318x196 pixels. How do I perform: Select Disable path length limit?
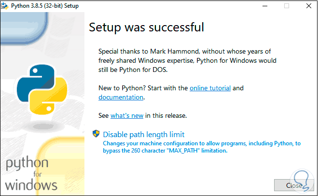pos(143,134)
